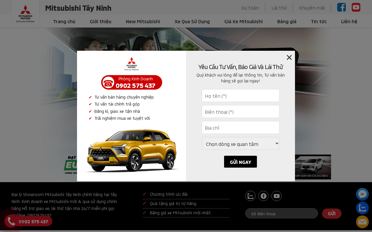
Task: Click 'Tư vấn tài chính trả góp' text
Action: click(117, 104)
